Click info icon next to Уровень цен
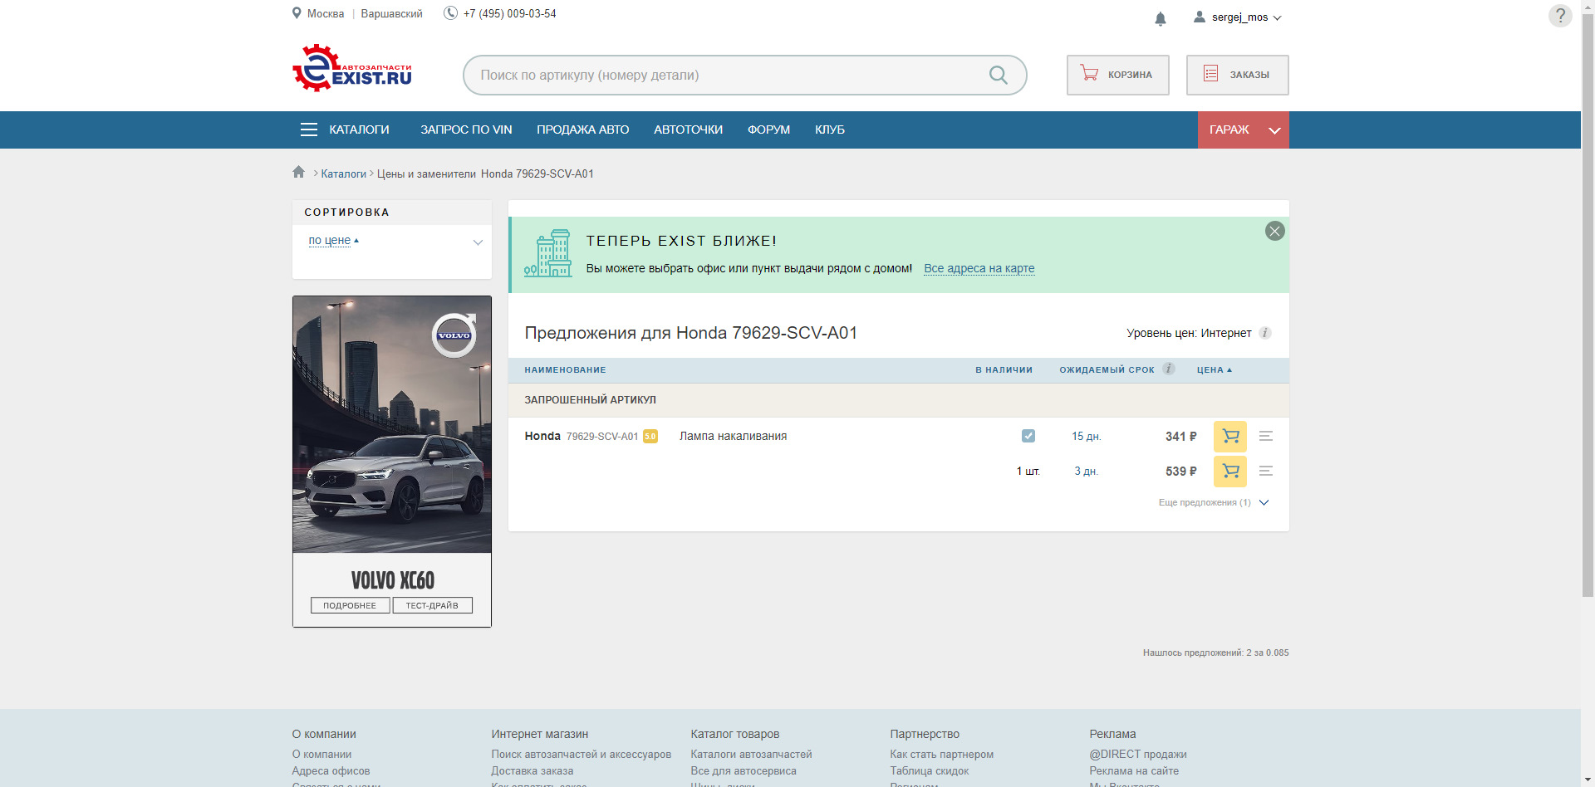 [x=1265, y=333]
